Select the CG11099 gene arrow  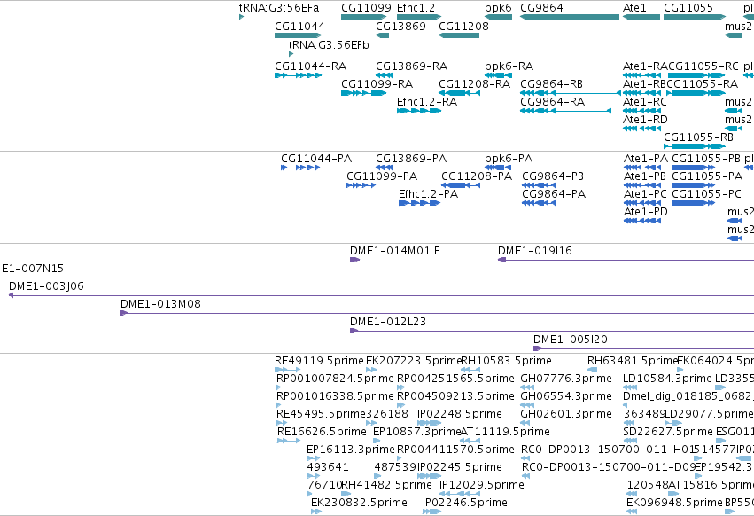pos(364,17)
